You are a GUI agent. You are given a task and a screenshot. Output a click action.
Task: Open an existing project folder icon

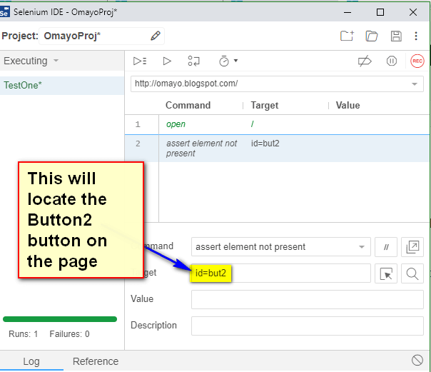point(372,36)
